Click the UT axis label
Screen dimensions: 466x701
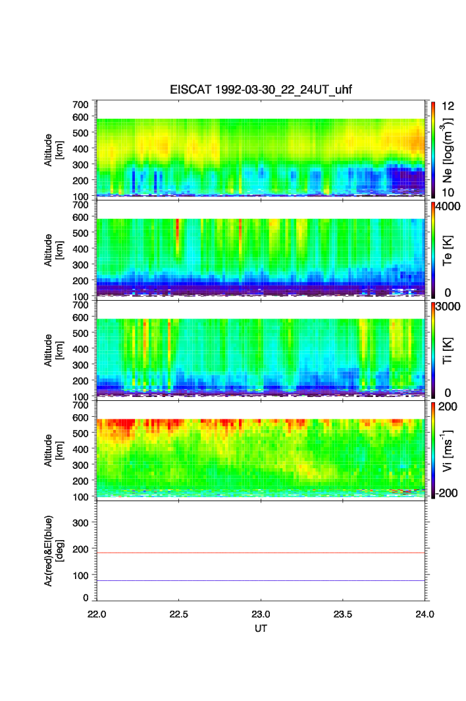(x=261, y=628)
